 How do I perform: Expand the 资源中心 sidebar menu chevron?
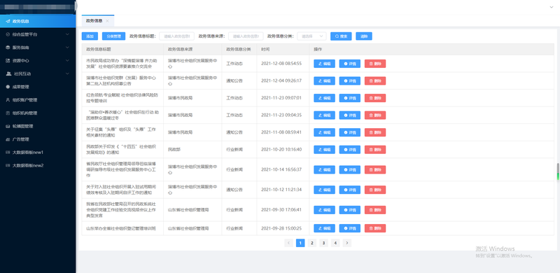67,61
